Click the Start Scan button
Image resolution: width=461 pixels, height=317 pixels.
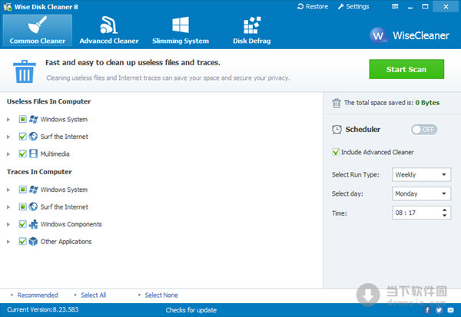(406, 69)
